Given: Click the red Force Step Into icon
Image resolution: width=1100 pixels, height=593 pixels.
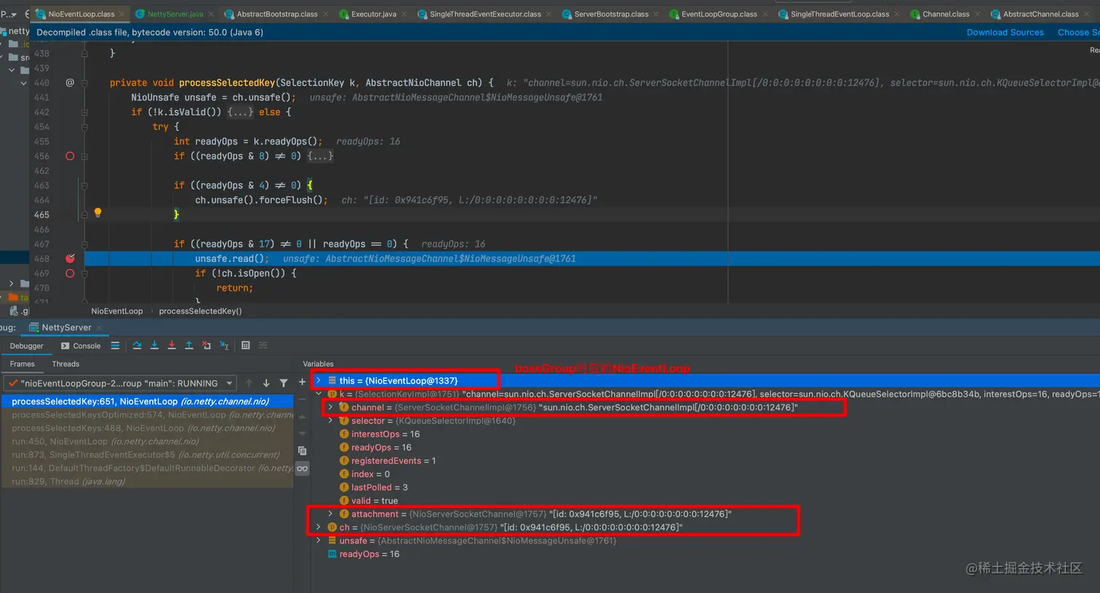Looking at the screenshot, I should pos(172,346).
